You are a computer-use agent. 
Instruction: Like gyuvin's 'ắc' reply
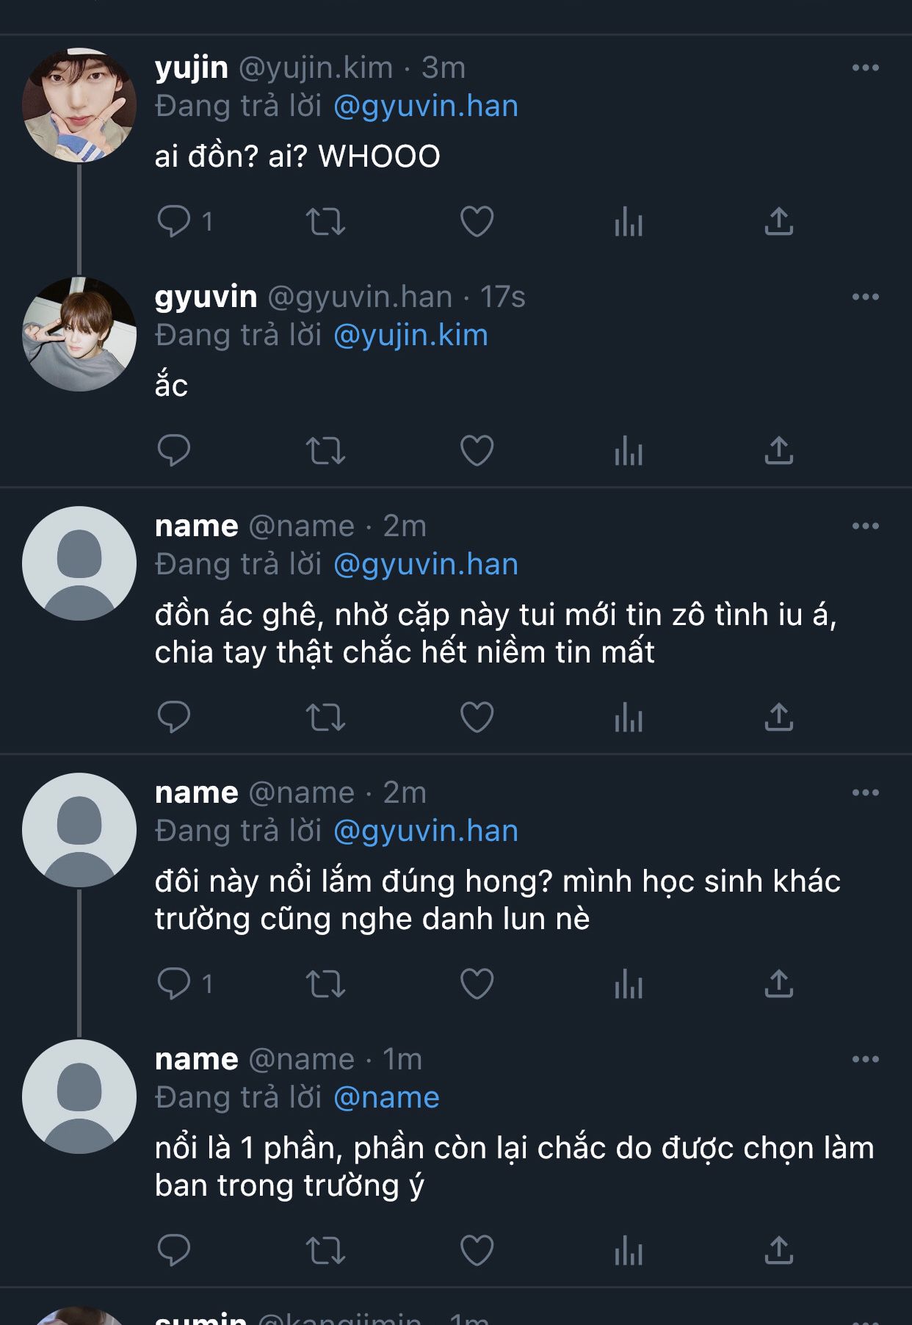point(477,450)
